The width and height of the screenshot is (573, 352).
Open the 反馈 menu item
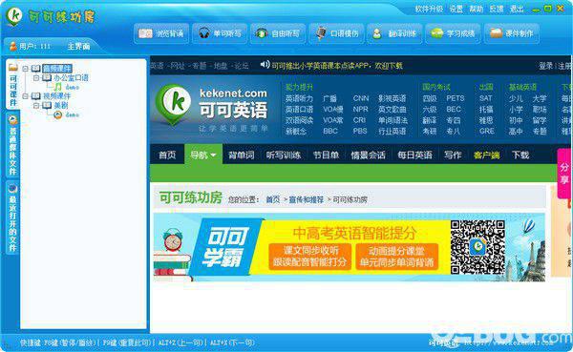tap(497, 9)
